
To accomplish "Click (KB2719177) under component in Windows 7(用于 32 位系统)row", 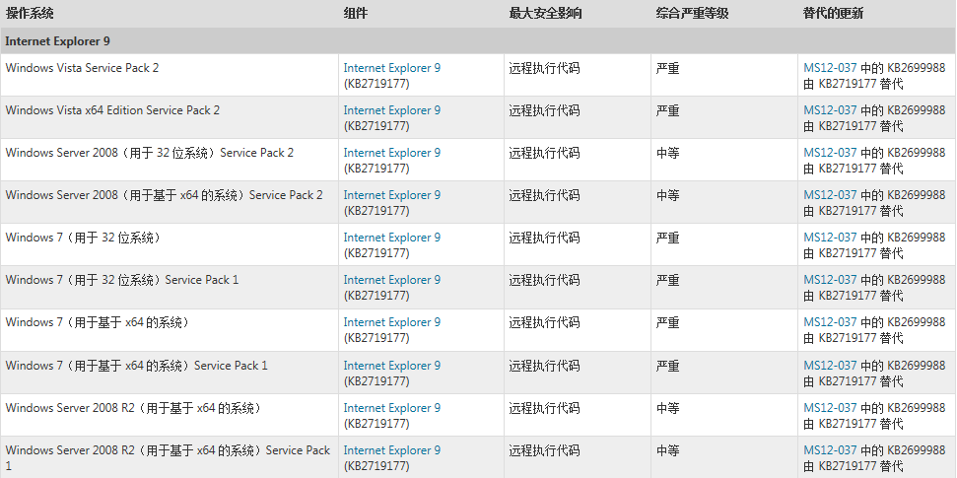I will [x=376, y=253].
